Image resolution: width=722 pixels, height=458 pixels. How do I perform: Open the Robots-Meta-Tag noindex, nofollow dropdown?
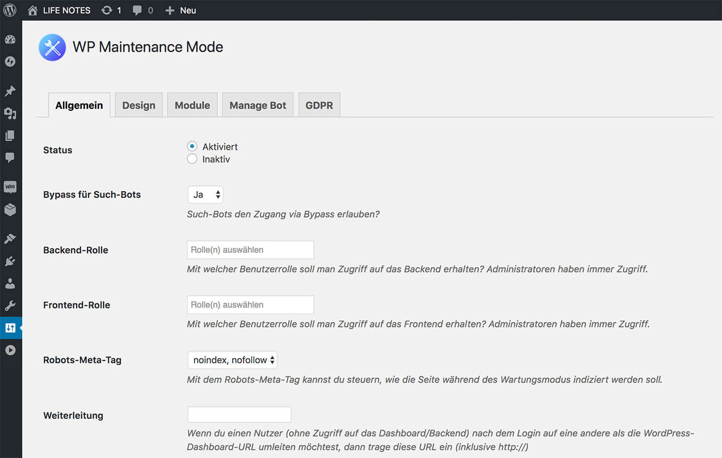click(x=232, y=360)
